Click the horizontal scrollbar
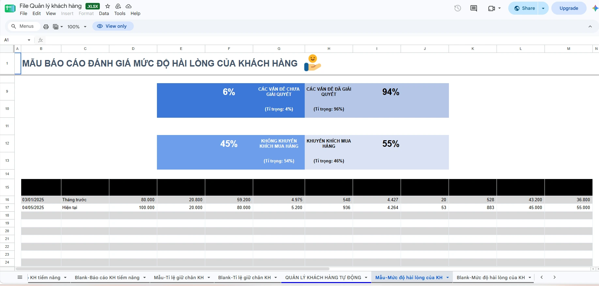The image size is (599, 286). pos(173,269)
